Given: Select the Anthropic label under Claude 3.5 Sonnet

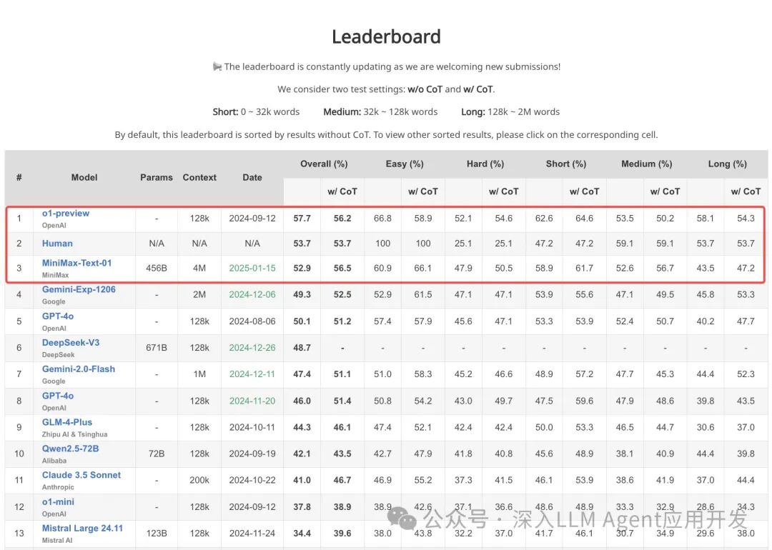Looking at the screenshot, I should 58,487.
